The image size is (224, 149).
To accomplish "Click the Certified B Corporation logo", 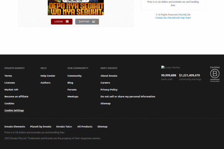I will (x=215, y=74).
